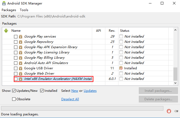Click the SDK path text C:\Program Files (x86)
The width and height of the screenshot is (180, 118).
pos(51,16)
